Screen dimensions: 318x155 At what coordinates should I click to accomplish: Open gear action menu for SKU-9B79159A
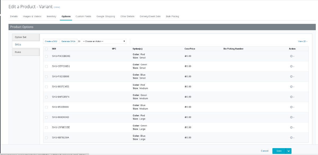[x=292, y=138]
